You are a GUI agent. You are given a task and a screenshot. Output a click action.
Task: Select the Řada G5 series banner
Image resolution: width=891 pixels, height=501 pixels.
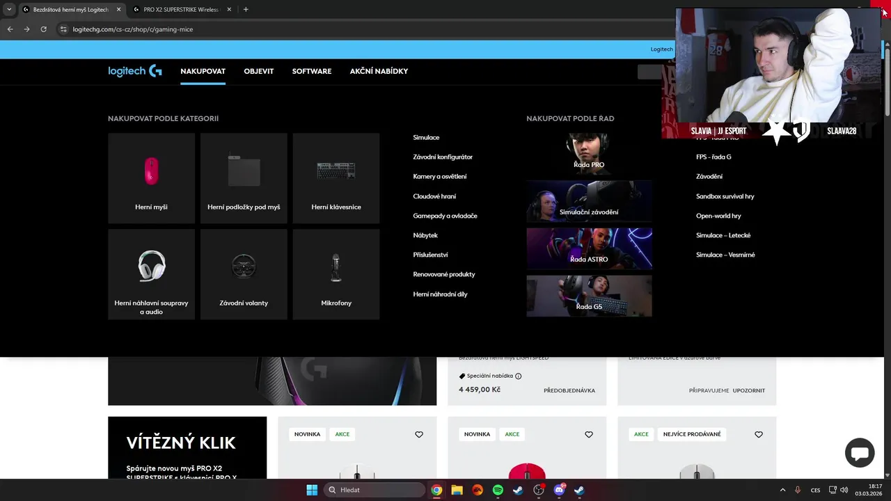589,296
